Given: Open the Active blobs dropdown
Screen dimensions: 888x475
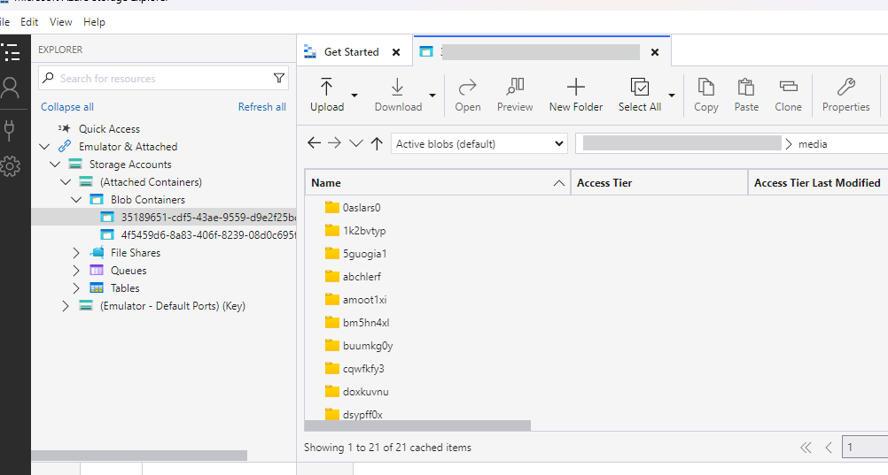Looking at the screenshot, I should coord(479,143).
